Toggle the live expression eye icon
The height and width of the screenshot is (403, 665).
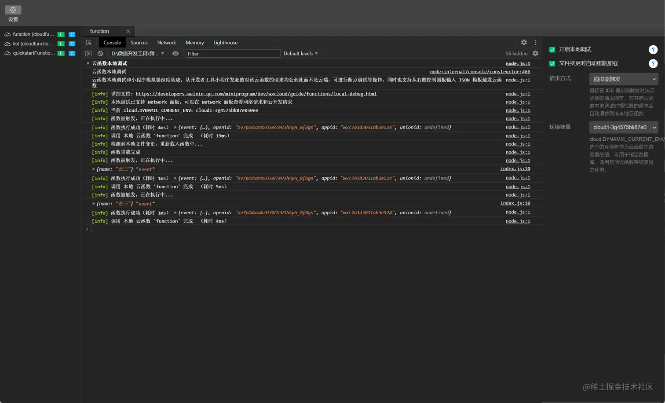tap(175, 54)
